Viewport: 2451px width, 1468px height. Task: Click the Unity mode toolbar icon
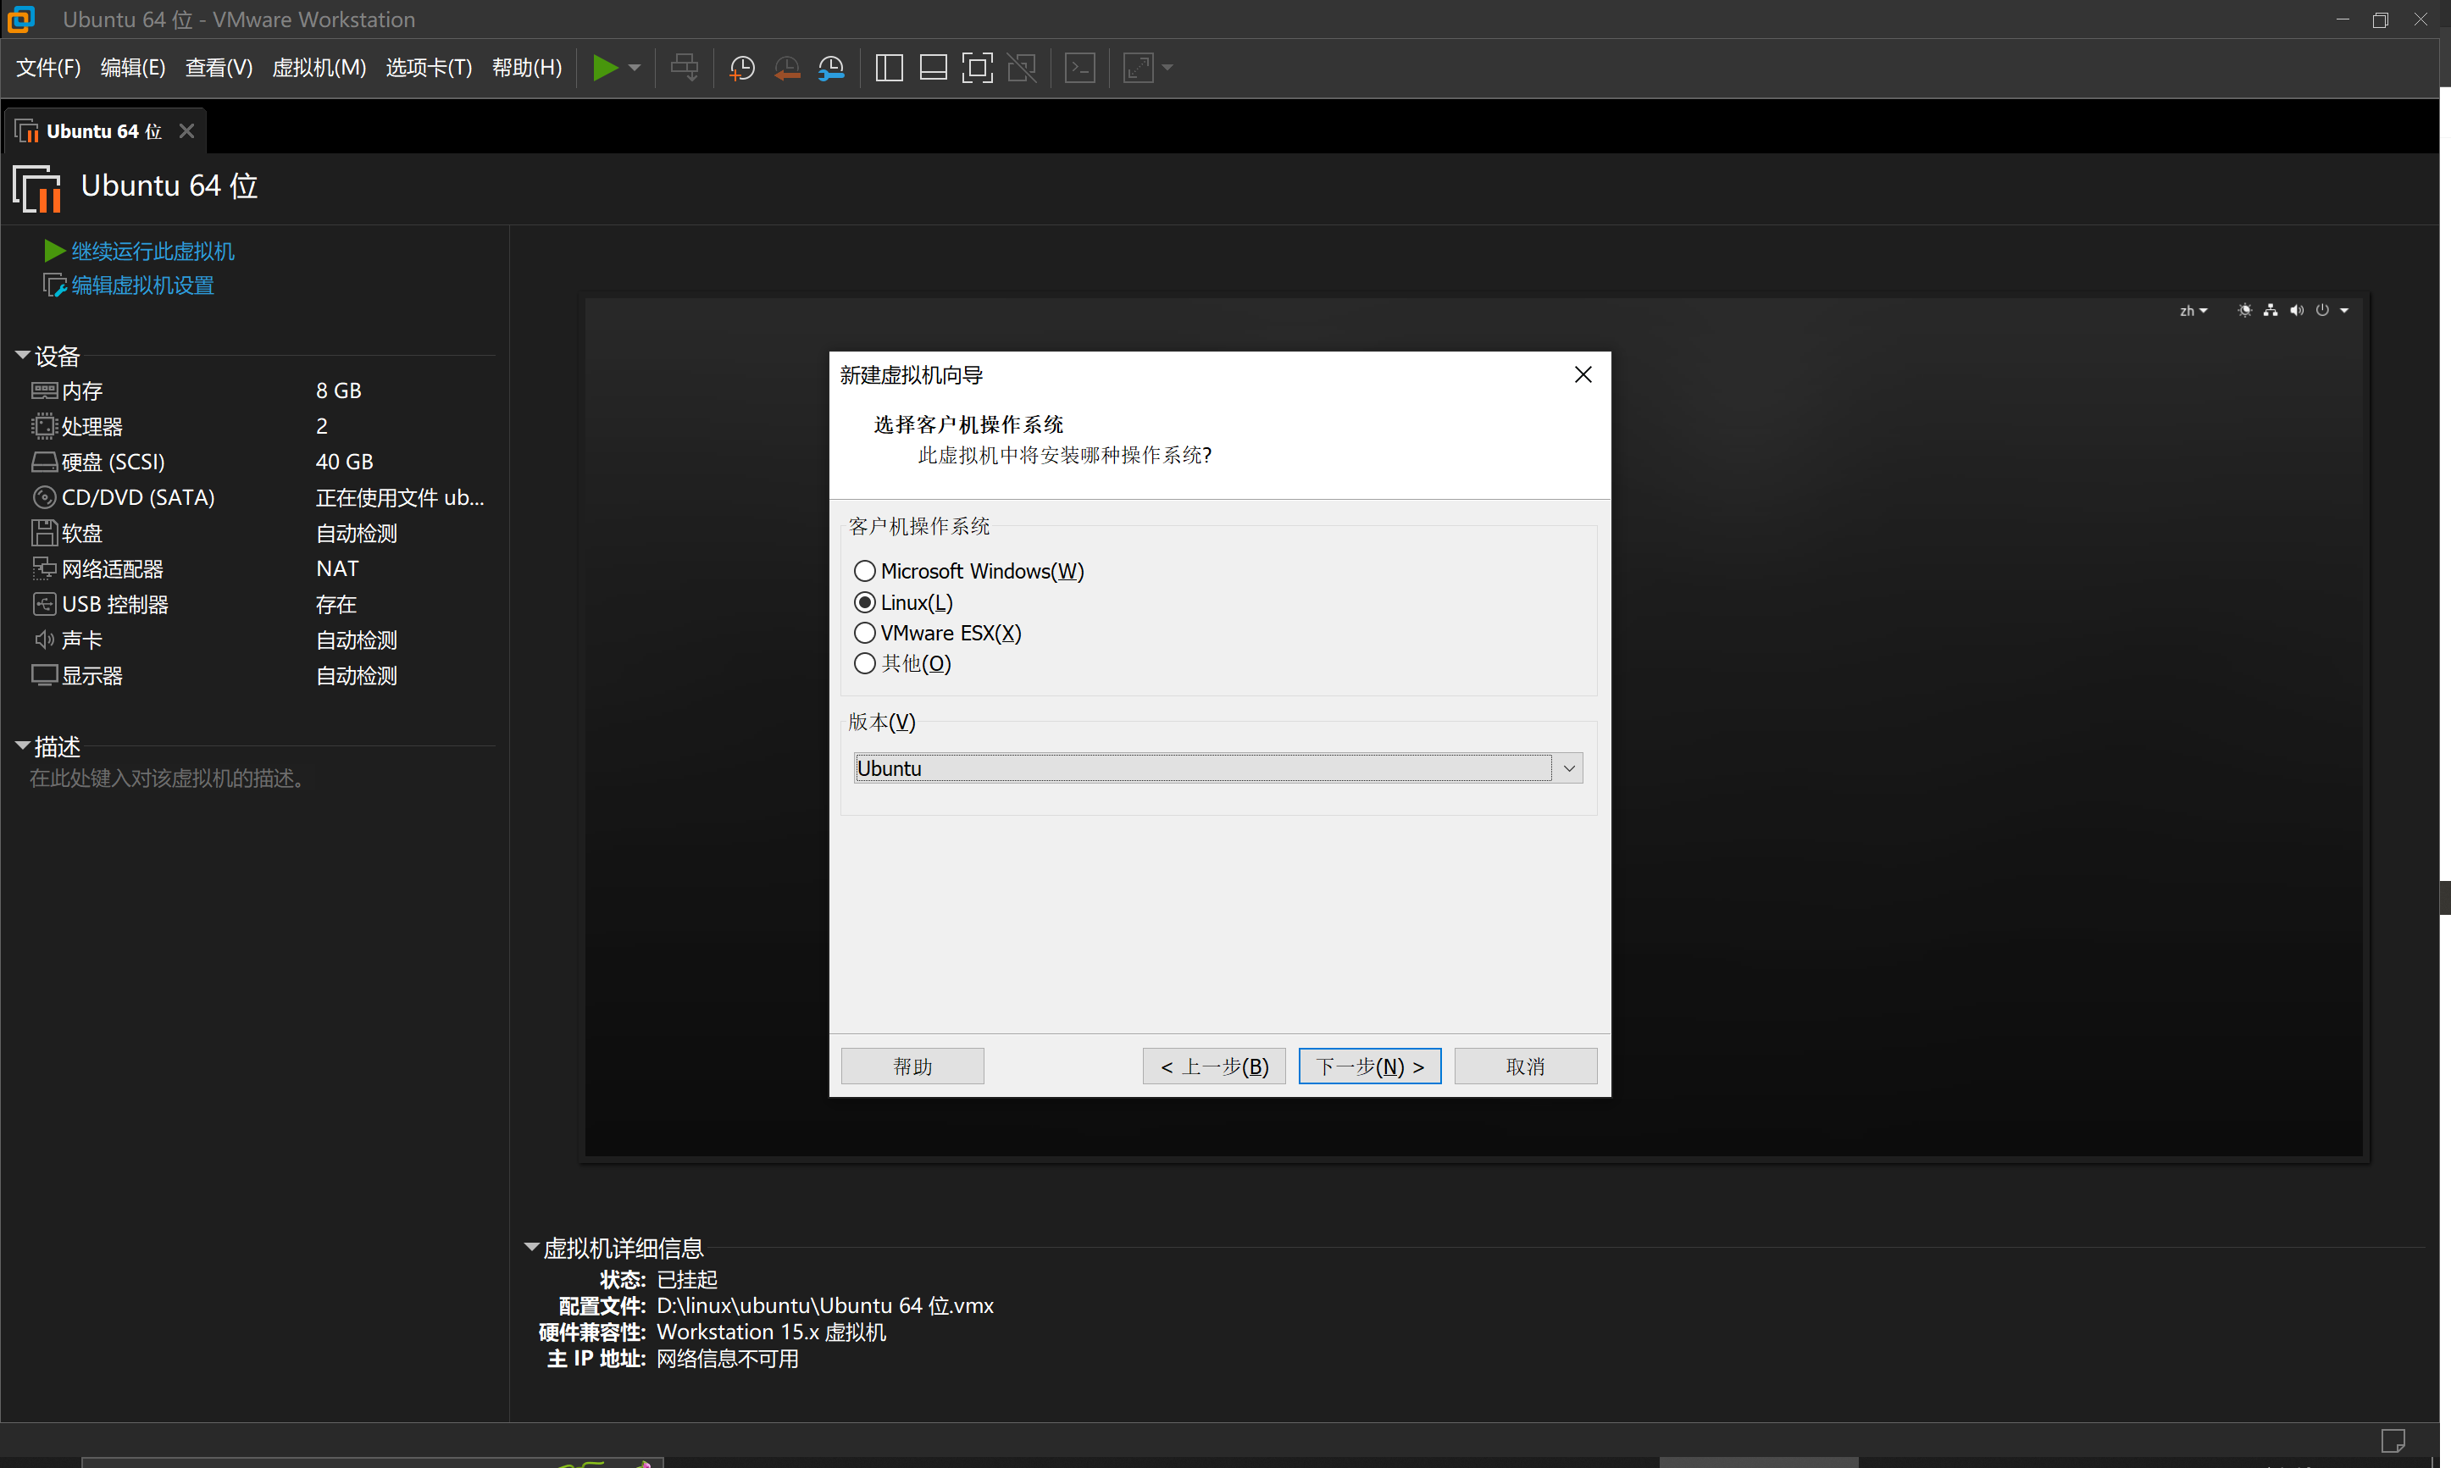[1022, 67]
